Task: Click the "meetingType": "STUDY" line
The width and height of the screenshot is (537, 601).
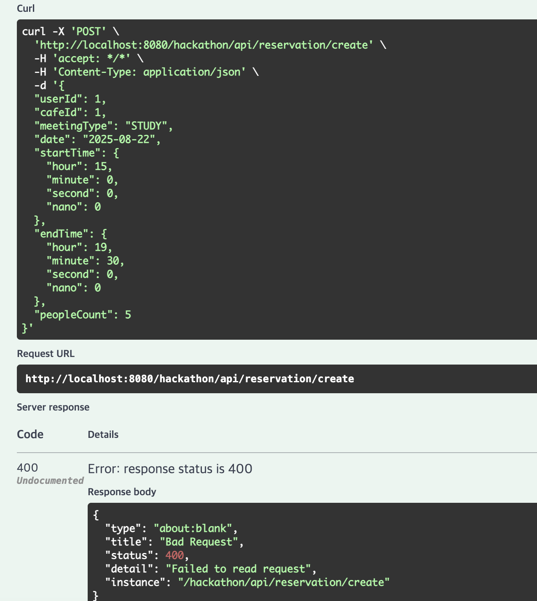Action: [104, 126]
